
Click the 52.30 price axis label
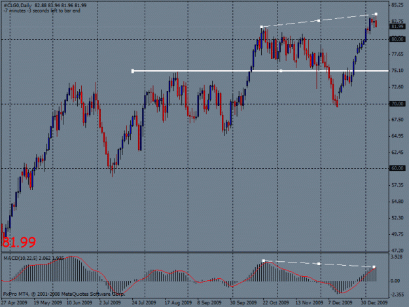click(397, 218)
